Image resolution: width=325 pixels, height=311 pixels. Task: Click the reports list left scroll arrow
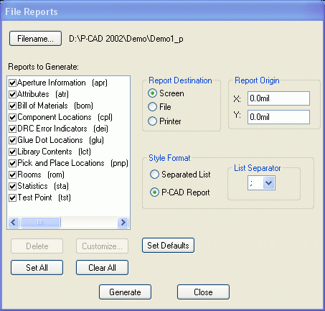point(14,223)
